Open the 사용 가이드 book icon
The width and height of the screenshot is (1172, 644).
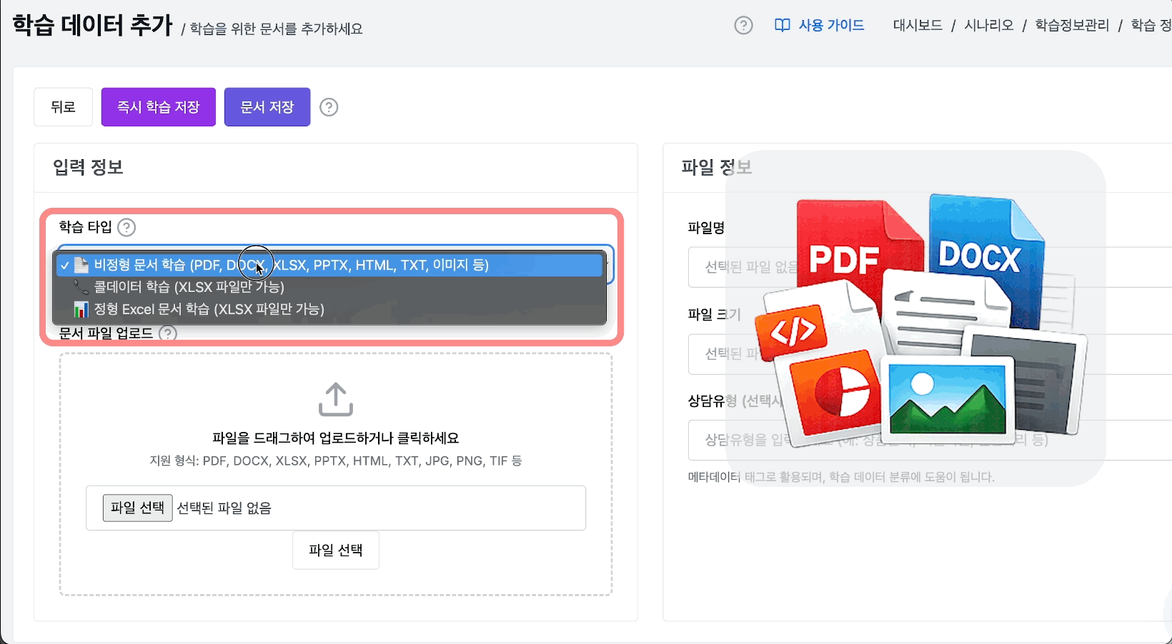(783, 26)
